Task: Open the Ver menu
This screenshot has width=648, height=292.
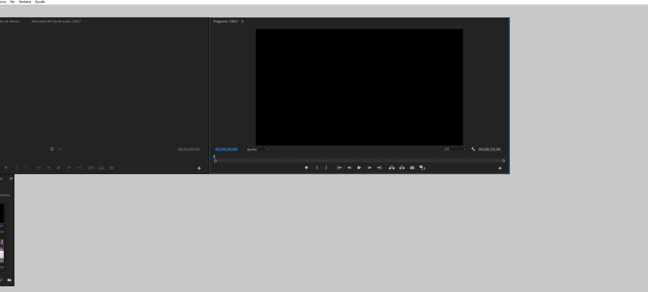Action: coord(12,2)
